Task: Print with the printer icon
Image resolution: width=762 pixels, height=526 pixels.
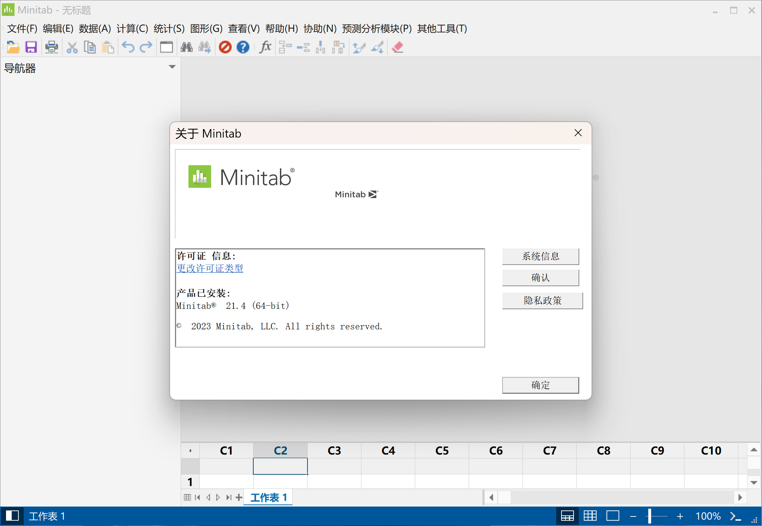Action: [x=52, y=47]
